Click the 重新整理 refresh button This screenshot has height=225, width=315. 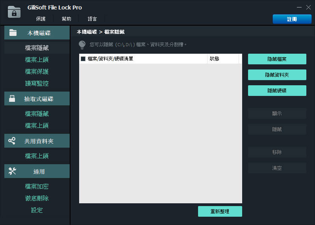tap(220, 212)
